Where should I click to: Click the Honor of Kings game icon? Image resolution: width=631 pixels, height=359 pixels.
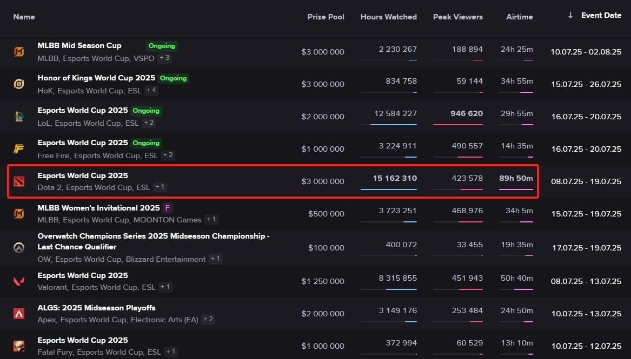point(19,84)
